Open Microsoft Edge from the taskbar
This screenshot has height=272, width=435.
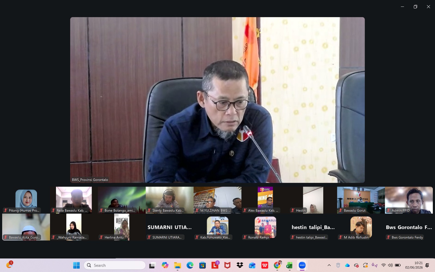coord(190,265)
